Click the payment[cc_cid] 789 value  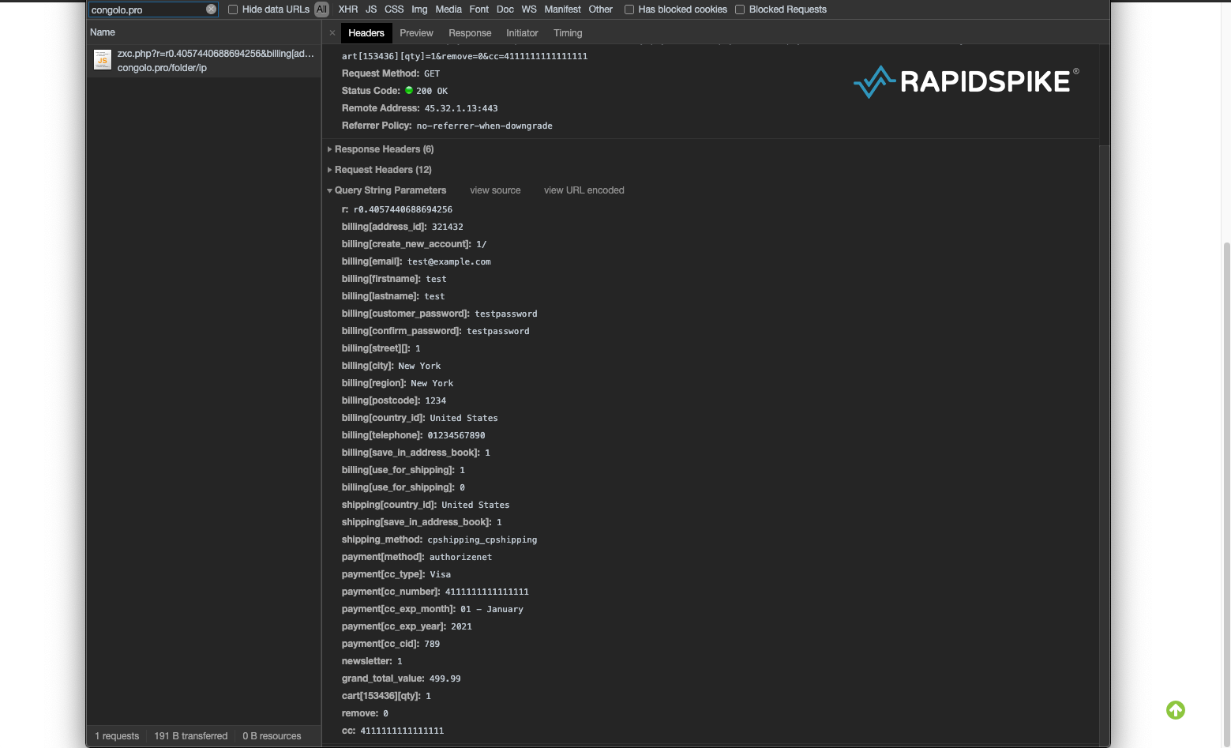432,644
